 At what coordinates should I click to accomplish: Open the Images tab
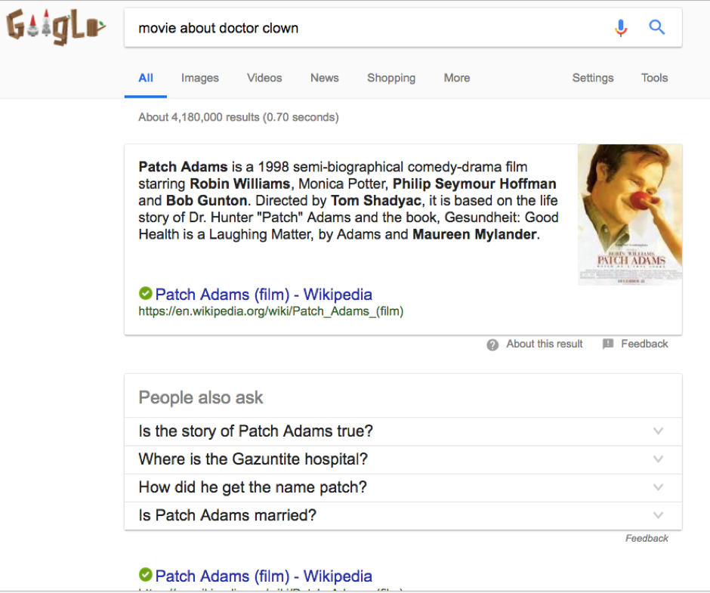199,78
